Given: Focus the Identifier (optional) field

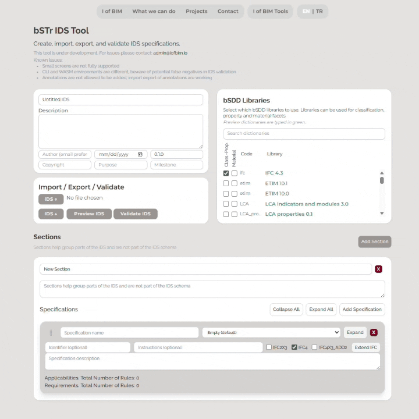Looking at the screenshot, I should [88, 347].
